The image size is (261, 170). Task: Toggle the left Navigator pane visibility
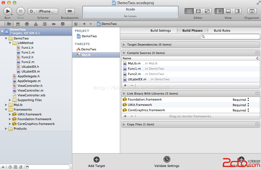click(x=219, y=11)
